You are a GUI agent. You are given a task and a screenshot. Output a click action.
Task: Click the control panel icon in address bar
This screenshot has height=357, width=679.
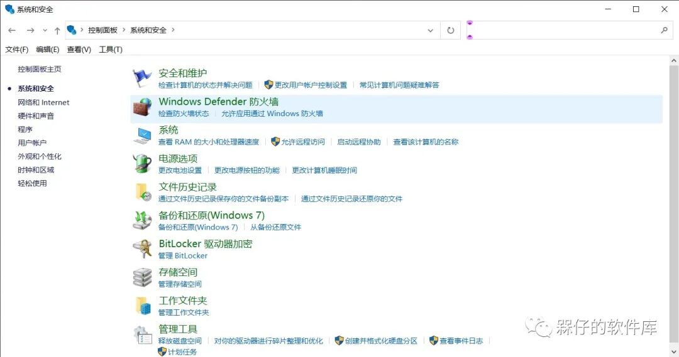pos(72,30)
